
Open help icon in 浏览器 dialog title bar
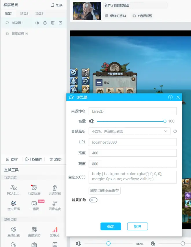coord(170,97)
